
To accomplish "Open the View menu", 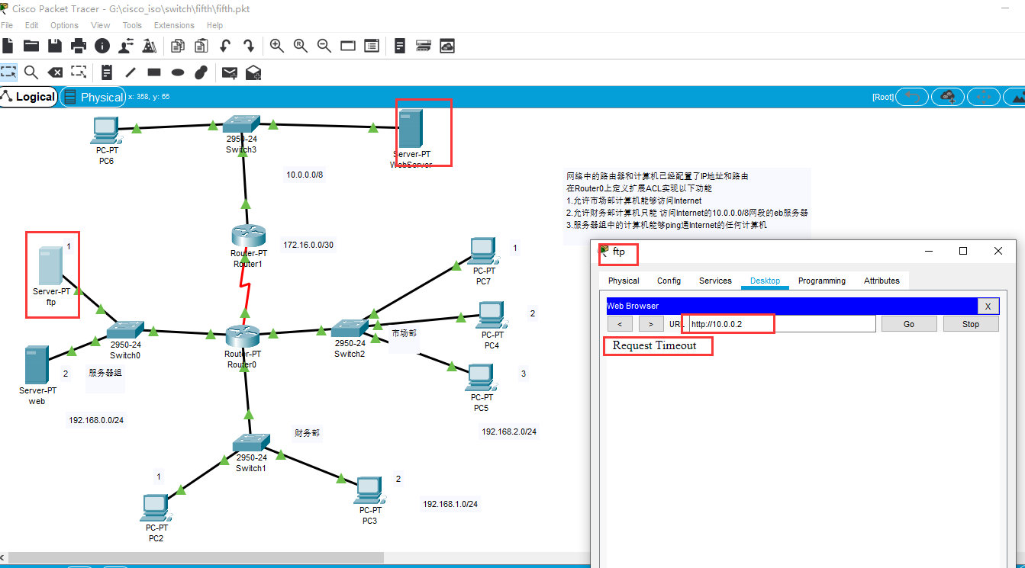I will (100, 25).
